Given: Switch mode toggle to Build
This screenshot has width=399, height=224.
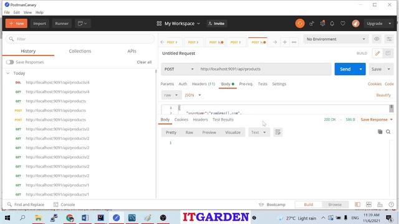Looking at the screenshot, I should [309, 204].
